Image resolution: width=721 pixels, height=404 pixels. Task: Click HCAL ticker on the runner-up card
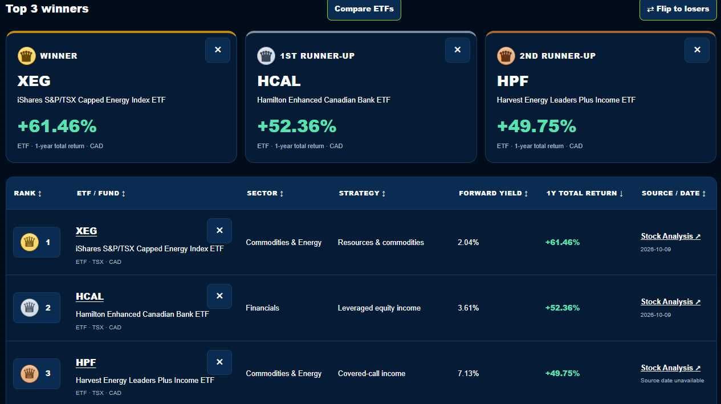point(279,81)
